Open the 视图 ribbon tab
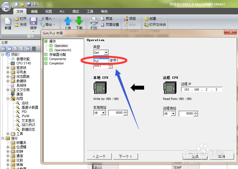 click(49, 12)
